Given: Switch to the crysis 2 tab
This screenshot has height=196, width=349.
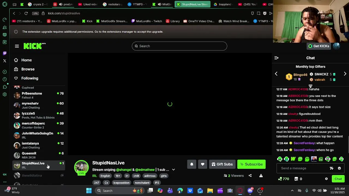Looking at the screenshot, I should [37, 4].
